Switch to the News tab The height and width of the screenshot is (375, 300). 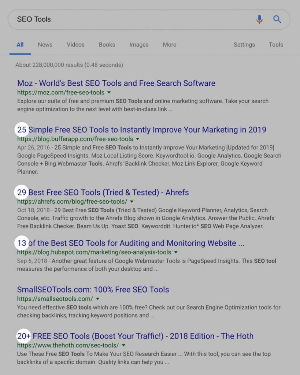coord(45,45)
